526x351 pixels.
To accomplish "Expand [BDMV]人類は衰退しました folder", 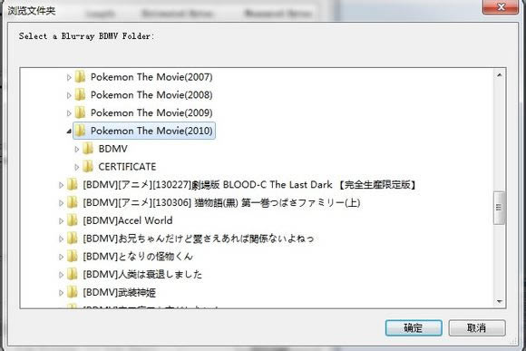I will pyautogui.click(x=61, y=275).
